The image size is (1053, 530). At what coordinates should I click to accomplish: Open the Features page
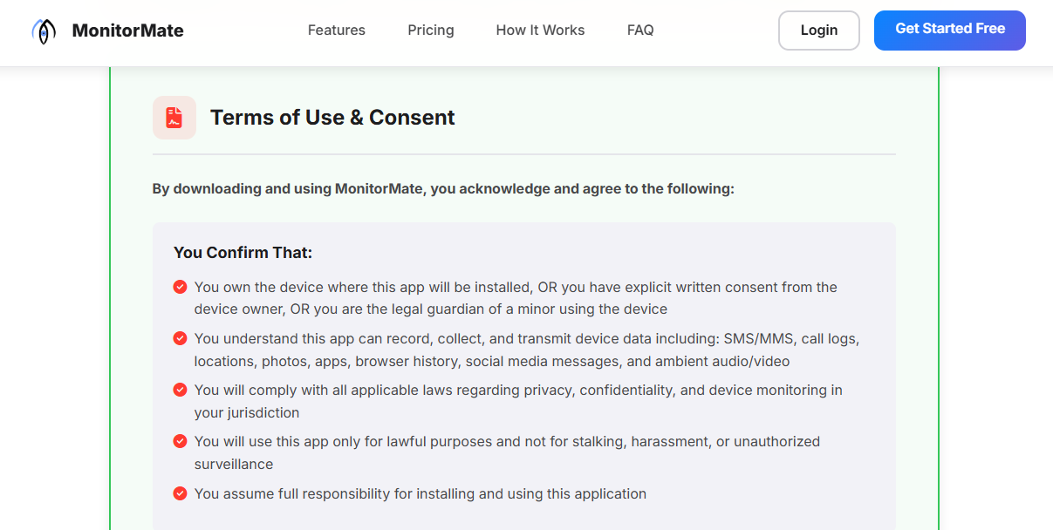tap(336, 30)
